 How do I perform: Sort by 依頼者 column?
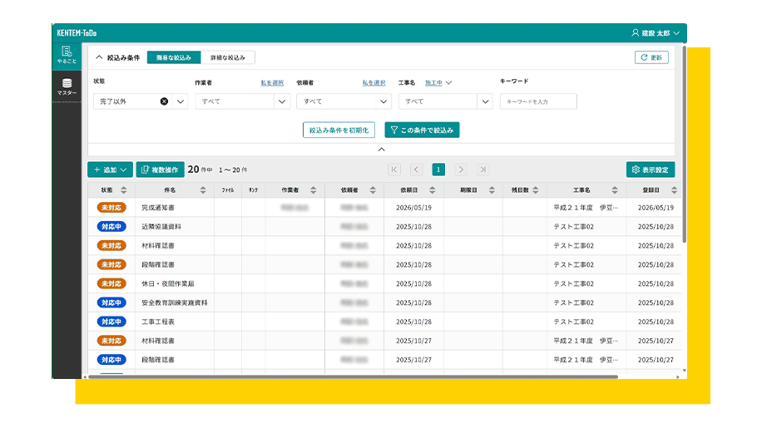[x=373, y=190]
